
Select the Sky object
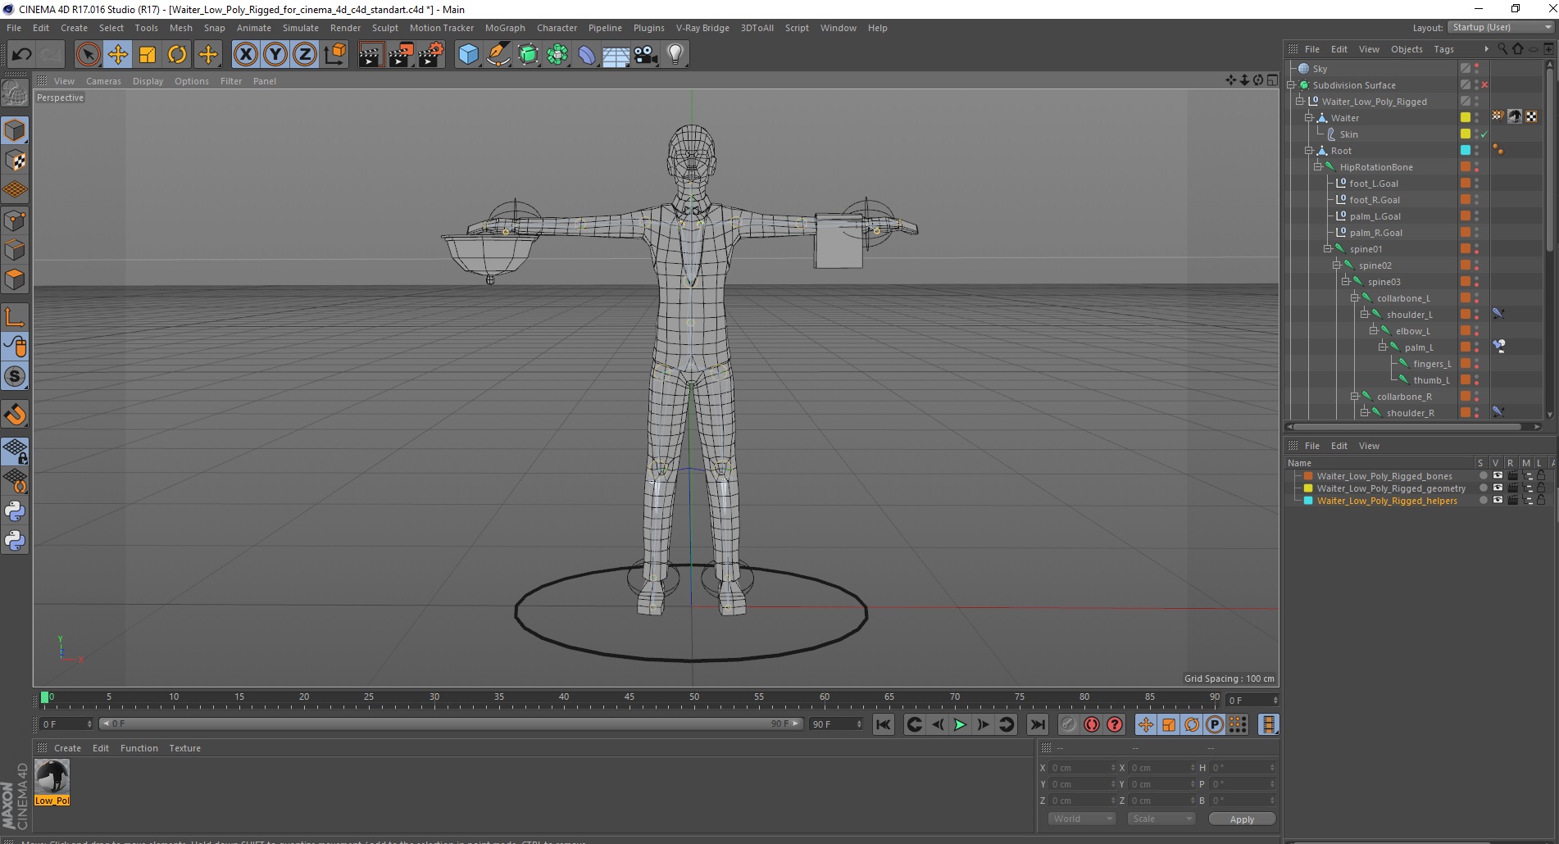click(1320, 69)
